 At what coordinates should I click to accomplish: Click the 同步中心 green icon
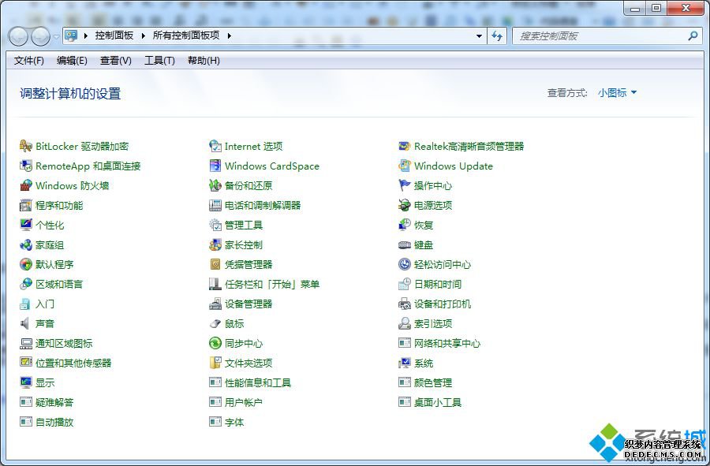click(215, 344)
